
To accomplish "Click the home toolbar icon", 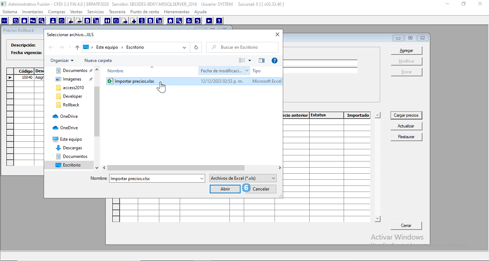I will [x=170, y=21].
